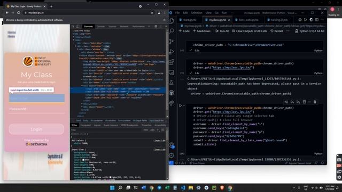Switch to the Sources tab in DevTools
Screen dimensions: 342x192
(x=113, y=27)
